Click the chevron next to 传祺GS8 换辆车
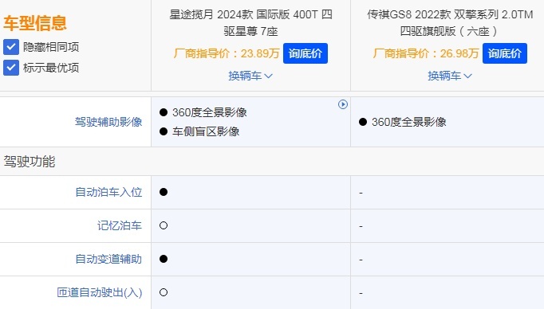The width and height of the screenshot is (544, 309). pos(467,76)
